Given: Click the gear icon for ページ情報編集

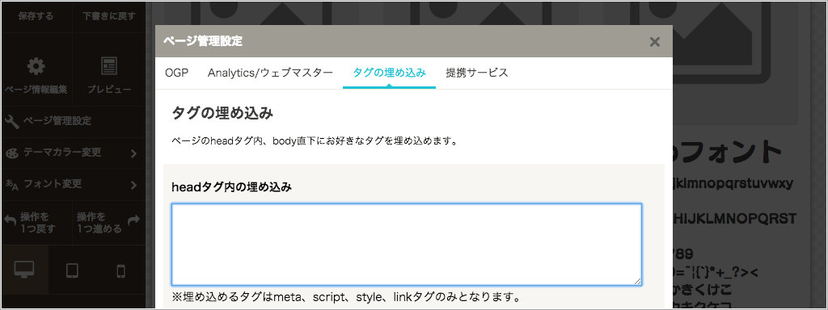Looking at the screenshot, I should tap(36, 66).
